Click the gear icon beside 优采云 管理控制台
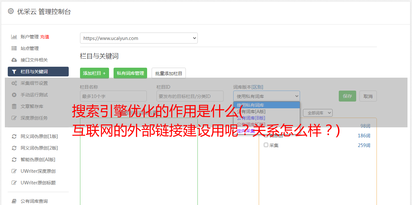The width and height of the screenshot is (412, 205). click(11, 11)
